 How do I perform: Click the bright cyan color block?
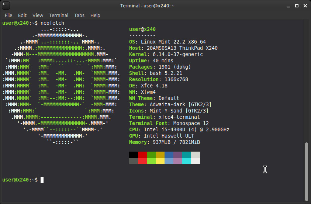pos(187,161)
